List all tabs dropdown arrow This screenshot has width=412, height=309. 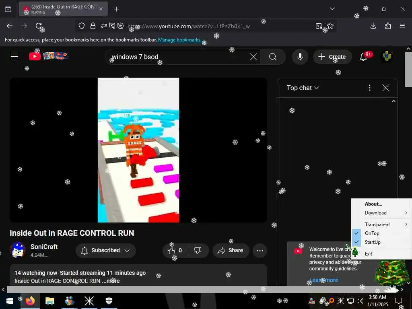pyautogui.click(x=332, y=9)
